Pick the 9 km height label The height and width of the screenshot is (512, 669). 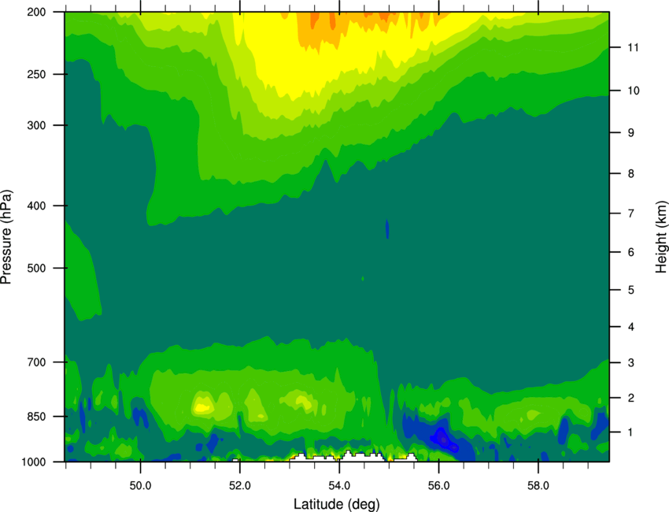coord(631,133)
